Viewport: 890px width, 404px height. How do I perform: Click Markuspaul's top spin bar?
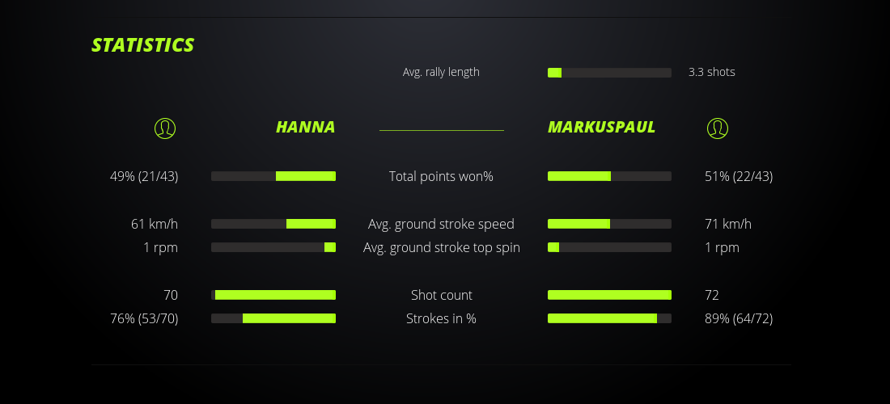coord(609,247)
